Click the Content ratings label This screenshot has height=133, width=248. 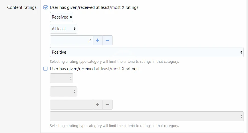(x=22, y=8)
